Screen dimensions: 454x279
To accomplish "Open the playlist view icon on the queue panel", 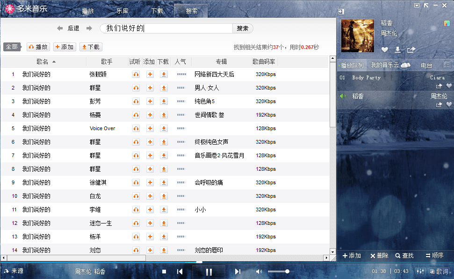I will coord(447,65).
